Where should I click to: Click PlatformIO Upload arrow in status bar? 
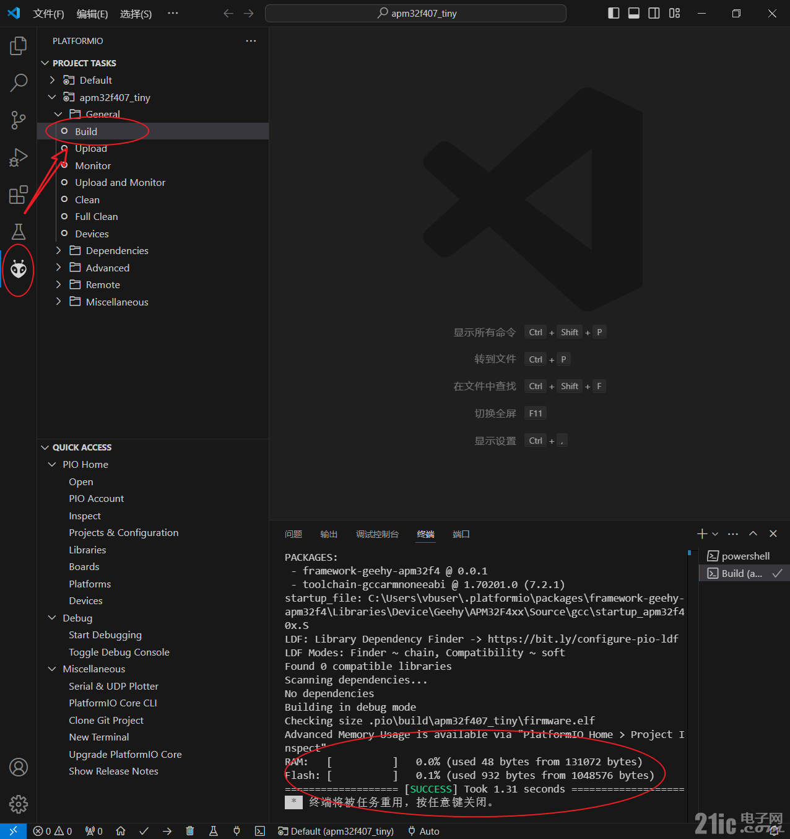[x=167, y=831]
